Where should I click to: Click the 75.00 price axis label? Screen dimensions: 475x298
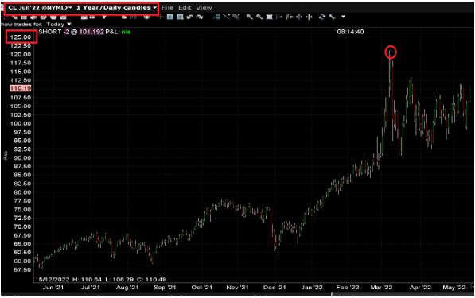pos(22,209)
